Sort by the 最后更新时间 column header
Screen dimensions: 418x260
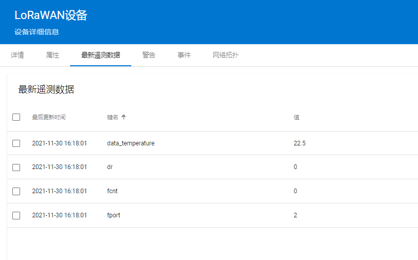[49, 117]
